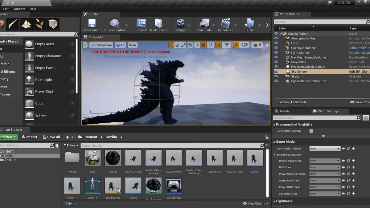
Task: Open the Marketplace from toolbar
Action: tap(158, 25)
